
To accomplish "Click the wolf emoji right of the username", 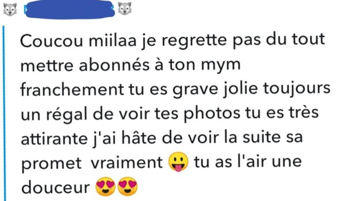I will pyautogui.click(x=125, y=8).
